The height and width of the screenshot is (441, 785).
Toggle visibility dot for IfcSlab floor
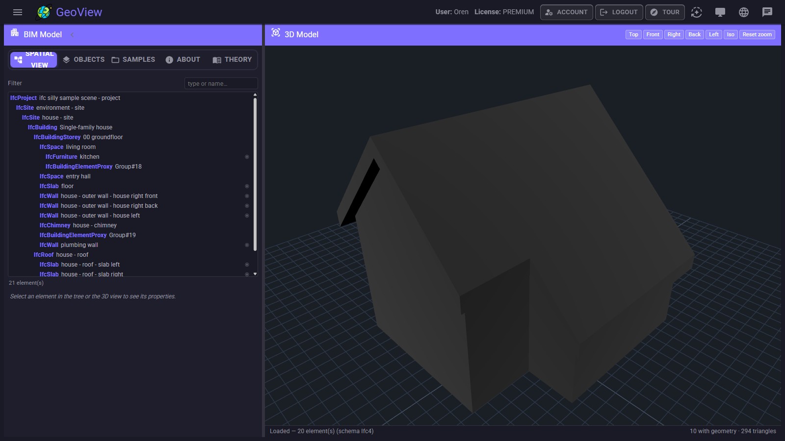point(247,186)
